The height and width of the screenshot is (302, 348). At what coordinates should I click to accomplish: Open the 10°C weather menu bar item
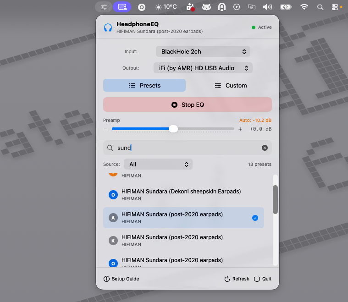coord(166,7)
